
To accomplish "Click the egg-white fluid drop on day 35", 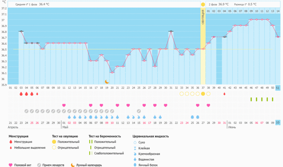I will pyautogui.click(x=192, y=117).
